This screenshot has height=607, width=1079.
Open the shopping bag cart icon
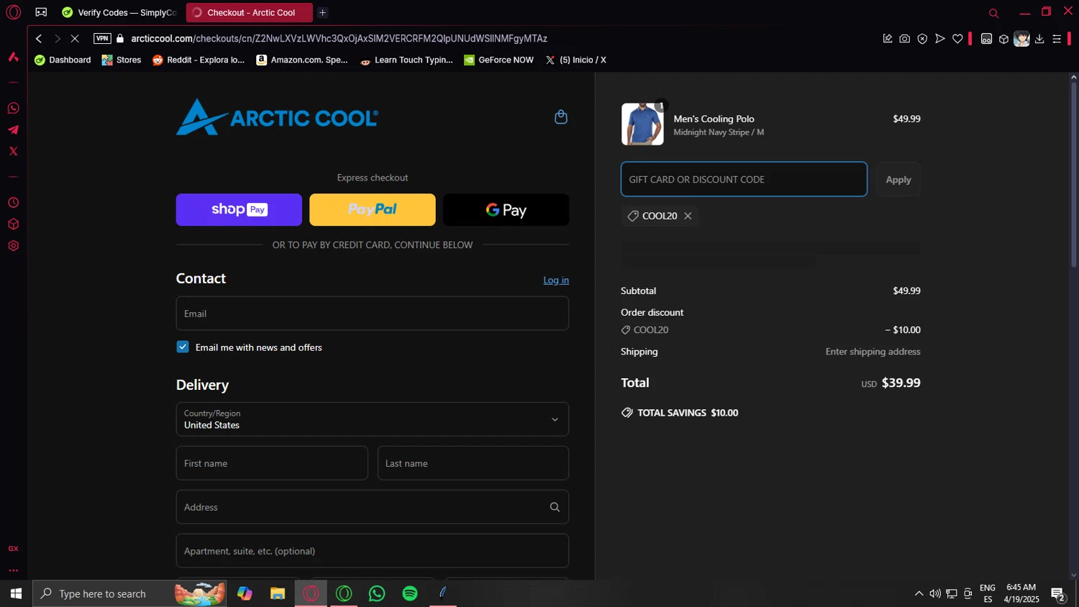(x=561, y=117)
